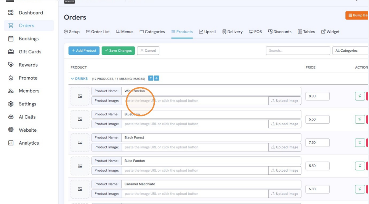Edit the Buko Pandan product name field
The width and height of the screenshot is (369, 204).
click(211, 161)
